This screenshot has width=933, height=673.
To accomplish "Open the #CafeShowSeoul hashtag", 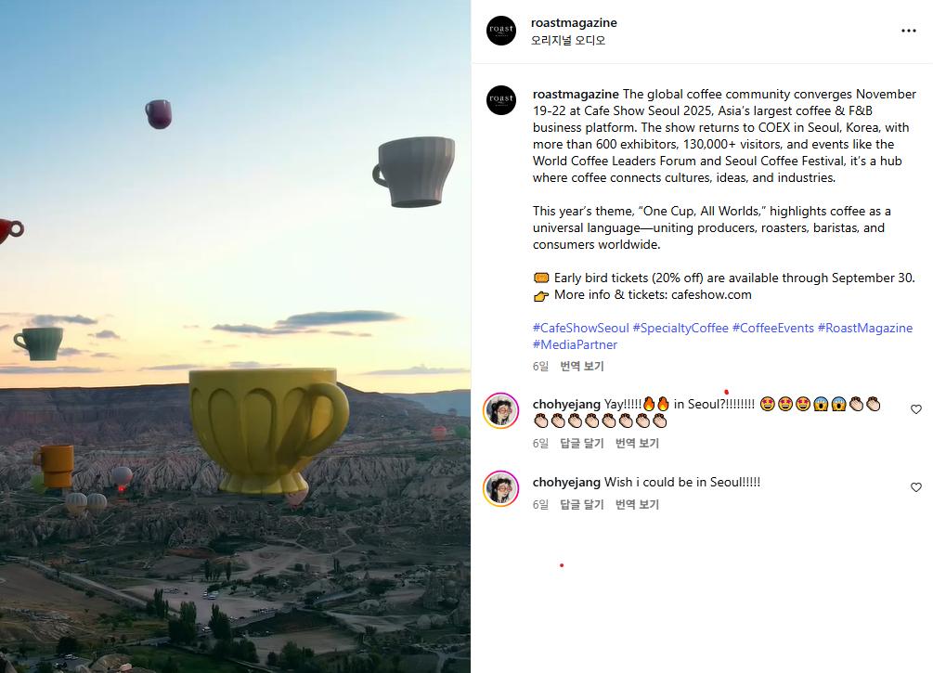I will (x=581, y=328).
